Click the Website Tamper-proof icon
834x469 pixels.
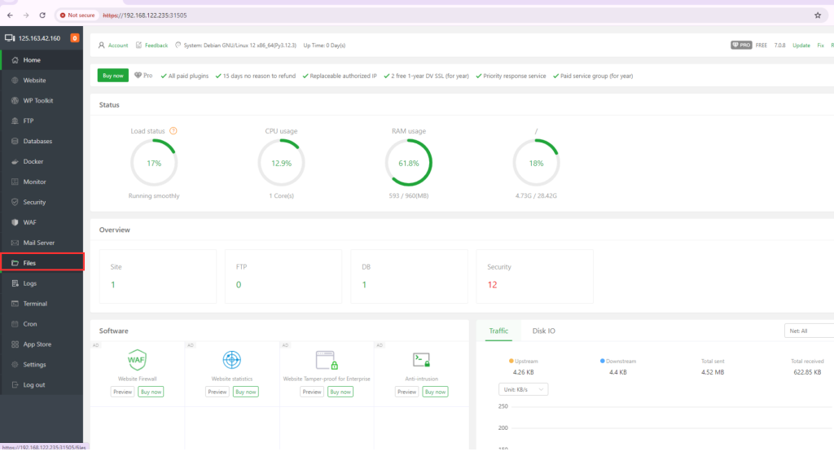pyautogui.click(x=326, y=359)
